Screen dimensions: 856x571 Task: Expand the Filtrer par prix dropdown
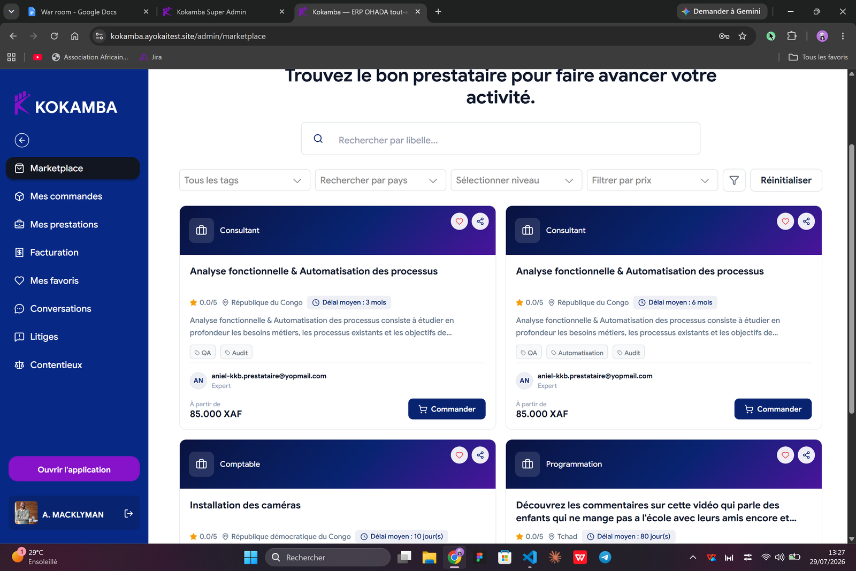[x=652, y=180]
